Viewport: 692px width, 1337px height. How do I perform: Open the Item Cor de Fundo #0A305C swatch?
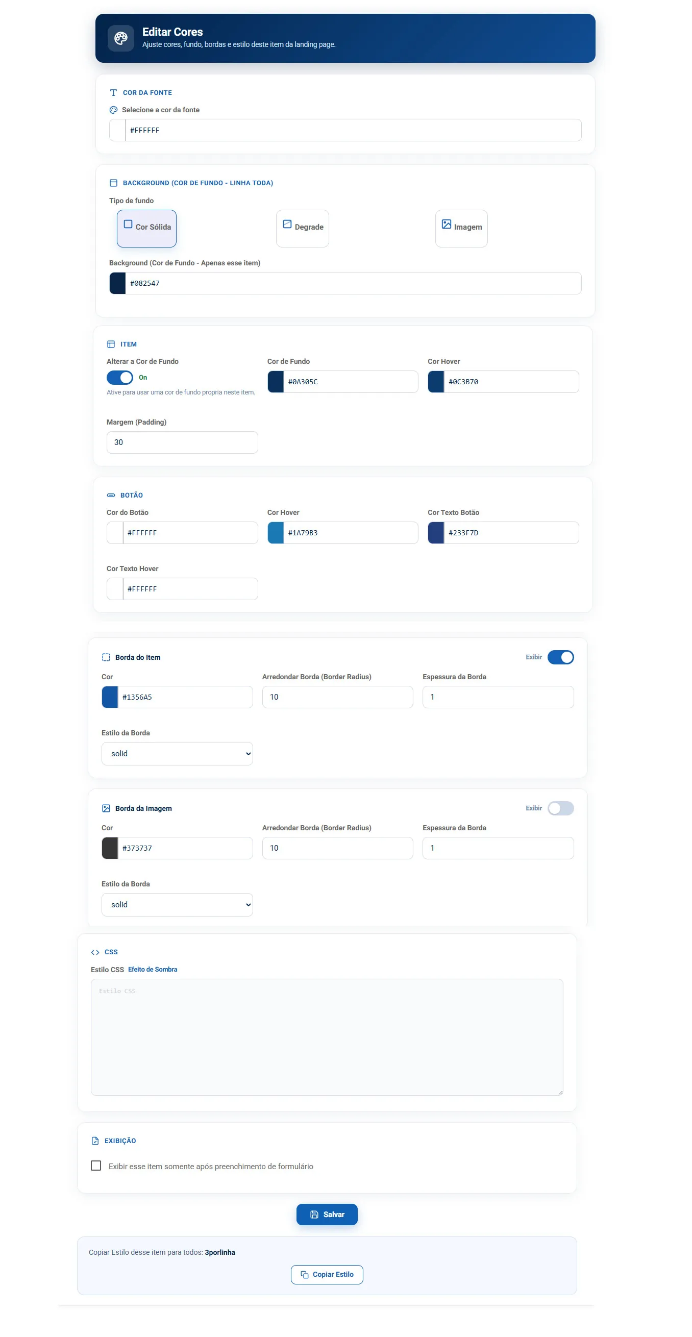coord(276,382)
